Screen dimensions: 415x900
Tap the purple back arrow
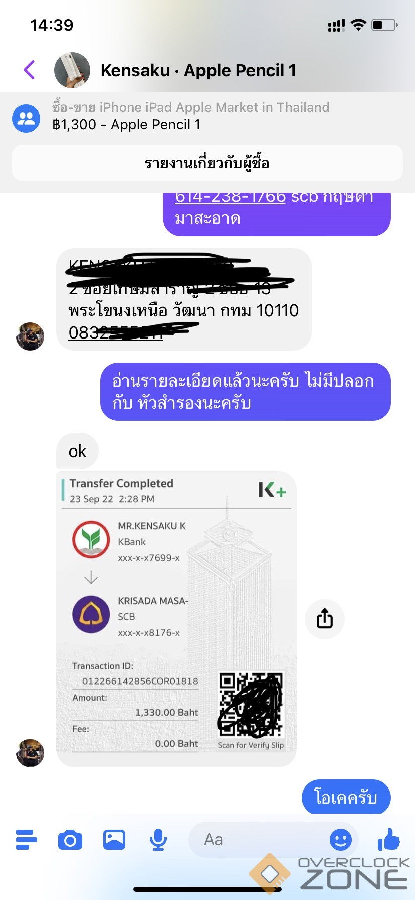(x=30, y=70)
